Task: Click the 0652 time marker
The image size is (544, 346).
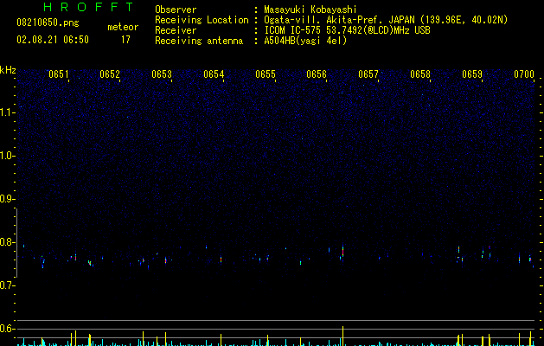Action: coord(110,74)
